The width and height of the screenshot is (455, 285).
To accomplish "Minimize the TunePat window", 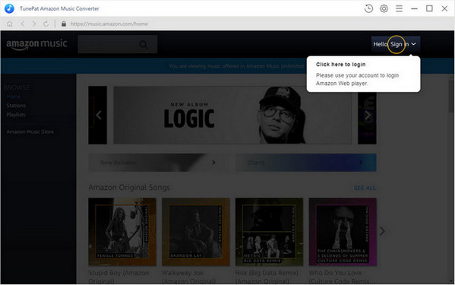I will click(x=414, y=8).
